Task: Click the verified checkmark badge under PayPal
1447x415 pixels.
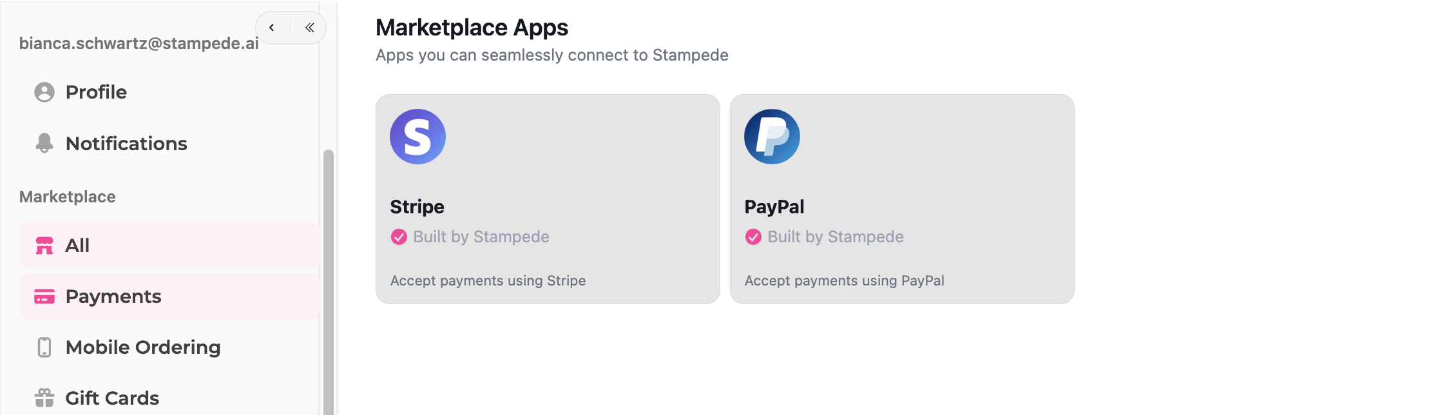Action: 753,237
